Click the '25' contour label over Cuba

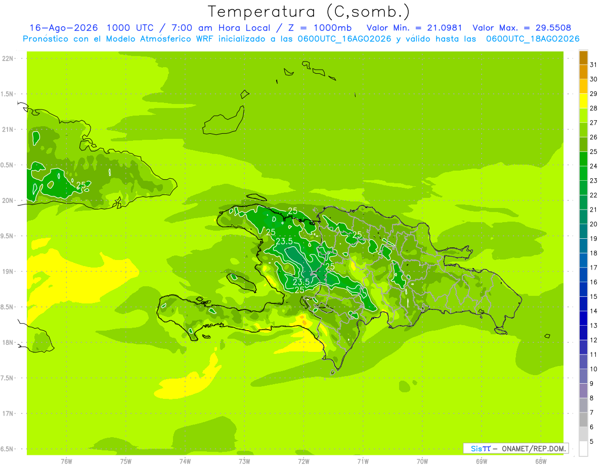click(x=81, y=186)
